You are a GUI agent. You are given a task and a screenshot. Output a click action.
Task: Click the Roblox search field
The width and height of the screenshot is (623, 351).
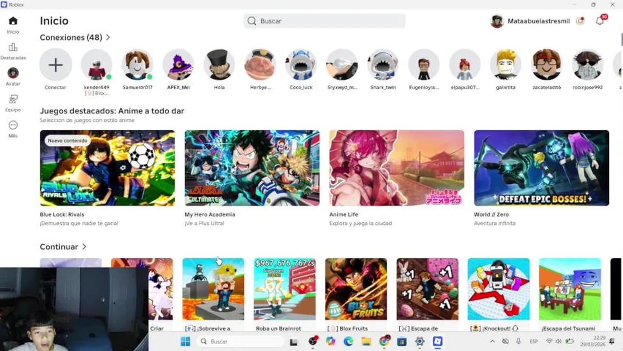coord(324,21)
